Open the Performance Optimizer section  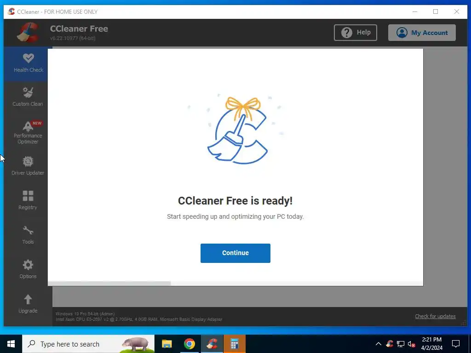[28, 132]
